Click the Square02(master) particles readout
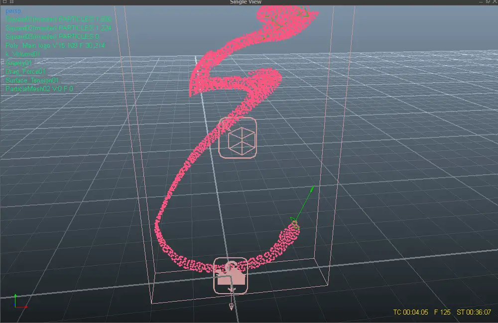The height and width of the screenshot is (323, 498). [x=58, y=28]
